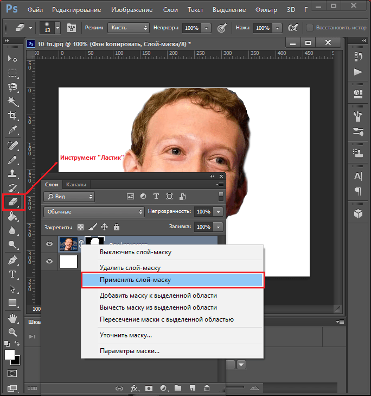Toggle layer filtering switch on
Viewport: 371px width, 396px height.
click(221, 196)
